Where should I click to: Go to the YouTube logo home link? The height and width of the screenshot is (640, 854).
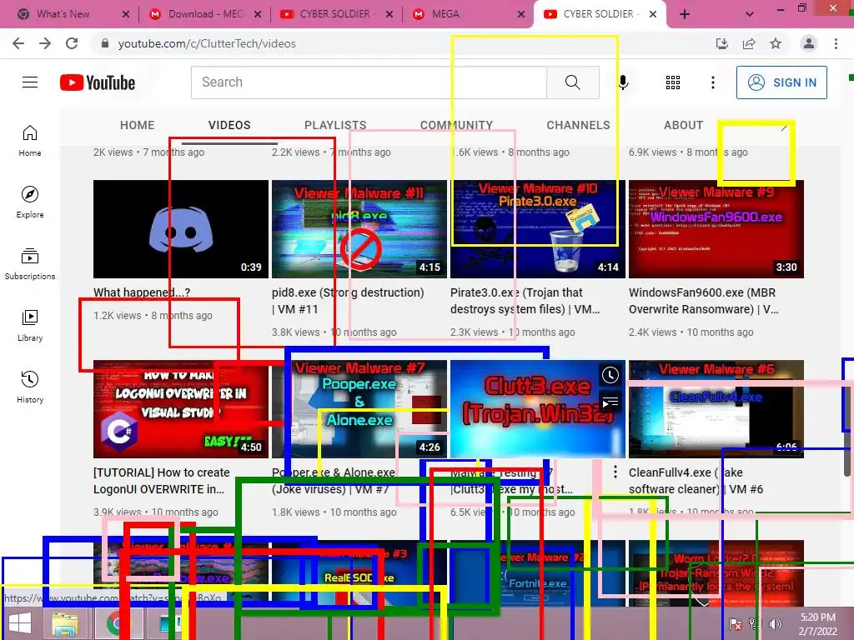click(x=98, y=82)
